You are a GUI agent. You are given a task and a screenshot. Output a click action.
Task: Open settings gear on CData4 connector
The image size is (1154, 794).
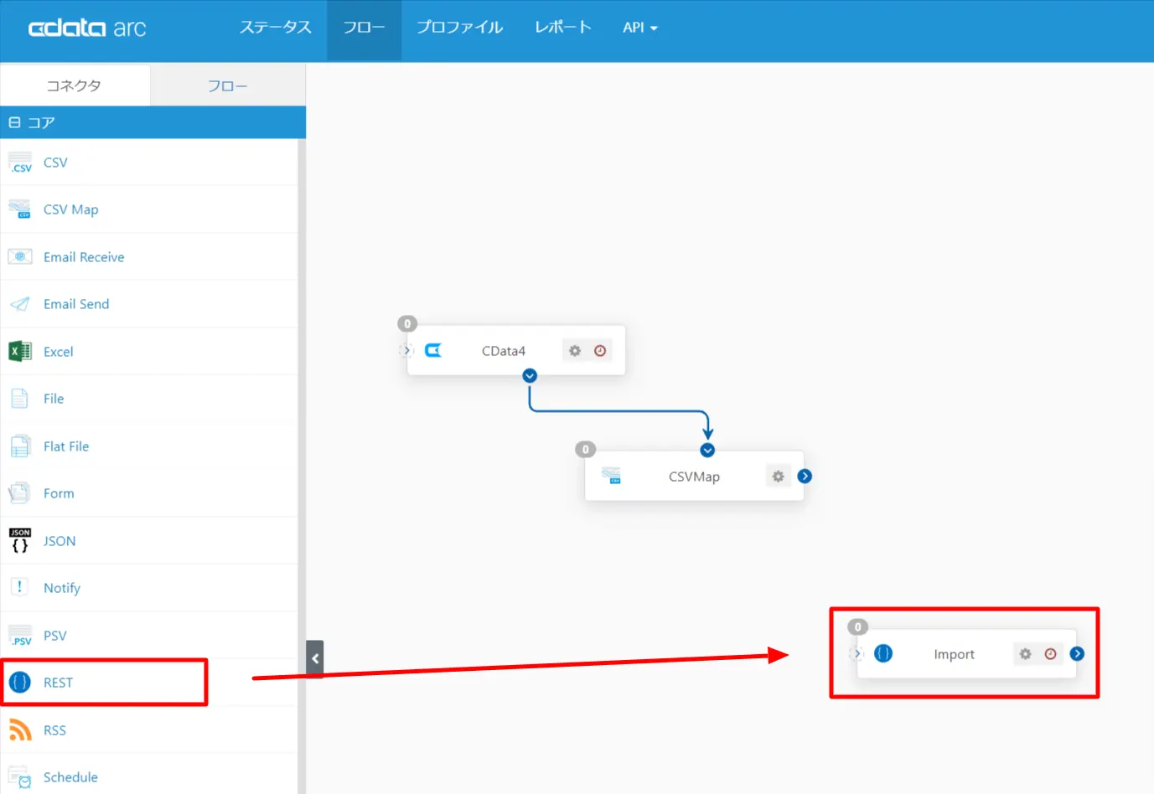[575, 351]
